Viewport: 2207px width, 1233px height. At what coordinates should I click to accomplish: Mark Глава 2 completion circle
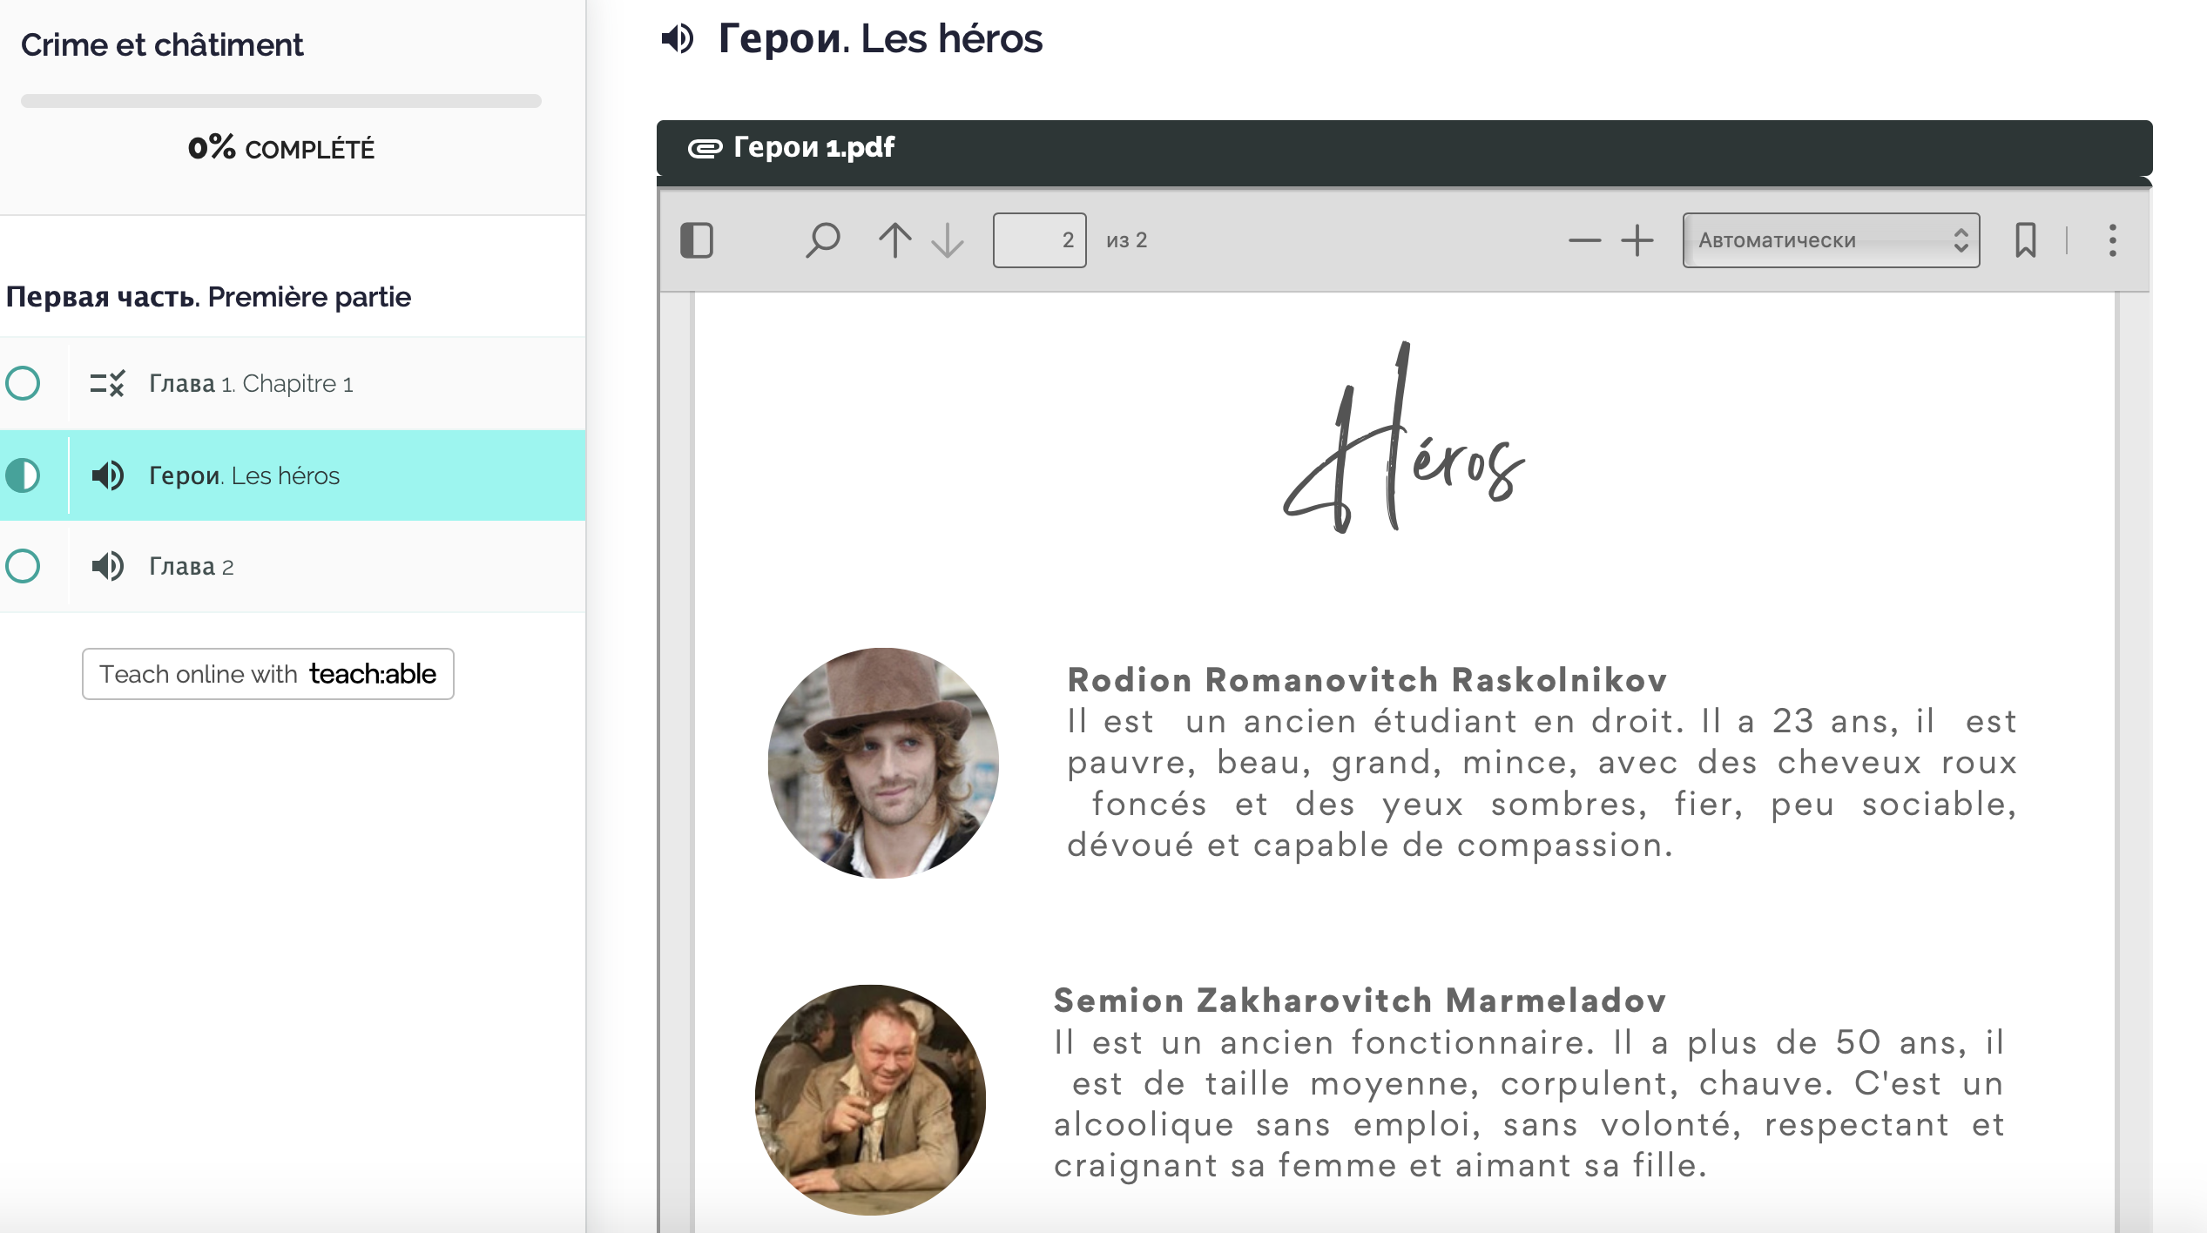coord(23,566)
